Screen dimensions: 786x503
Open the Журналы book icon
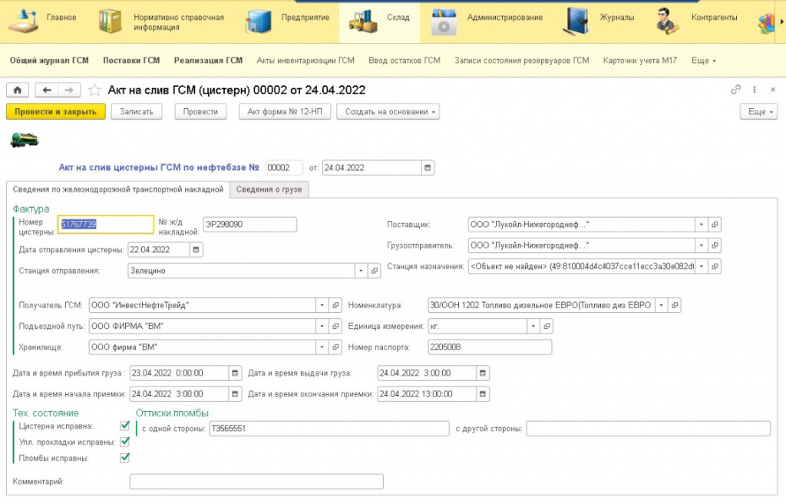[577, 21]
